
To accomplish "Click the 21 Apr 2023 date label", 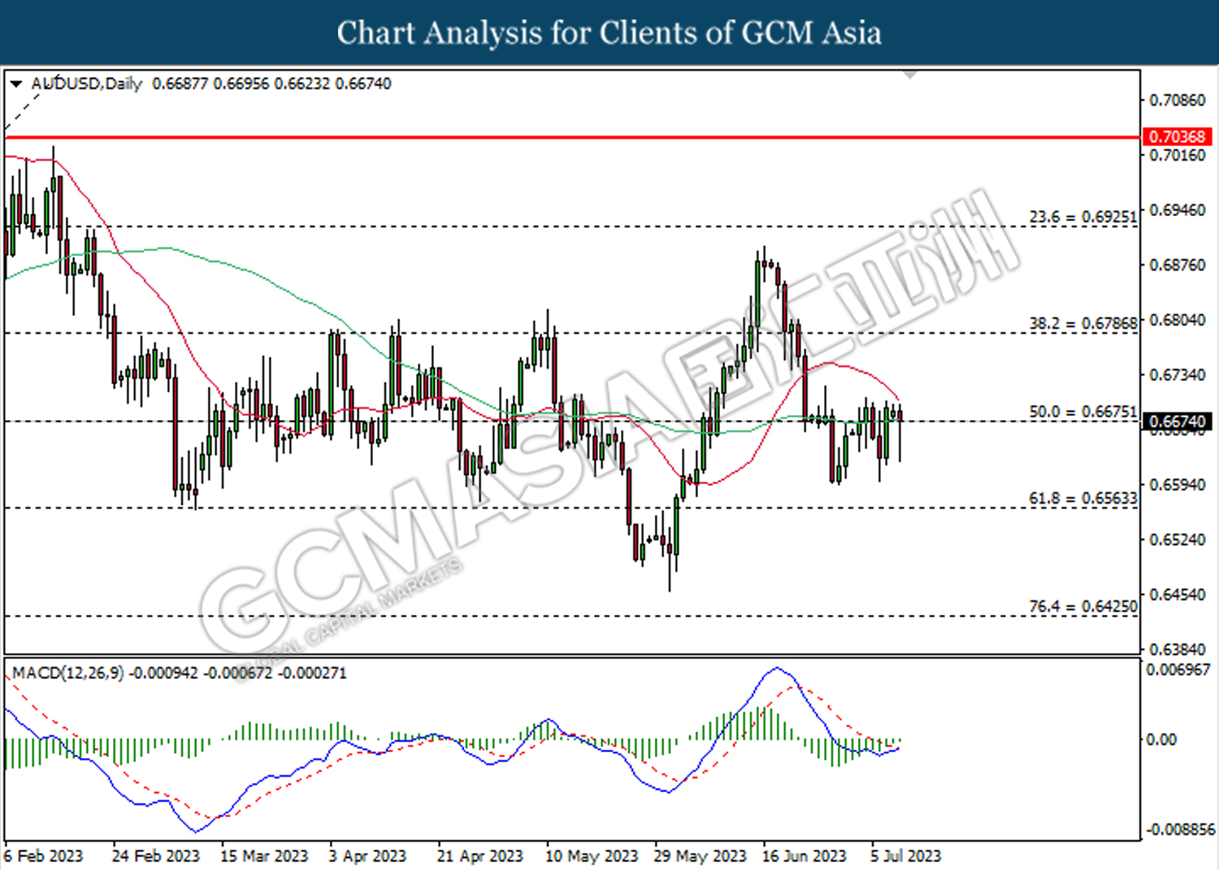I will (x=479, y=856).
